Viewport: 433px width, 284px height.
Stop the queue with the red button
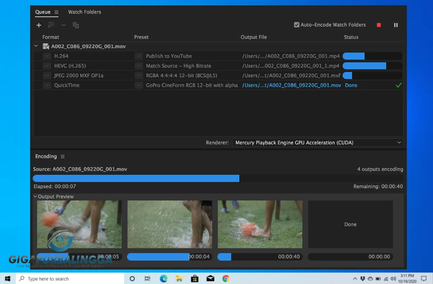tap(379, 25)
